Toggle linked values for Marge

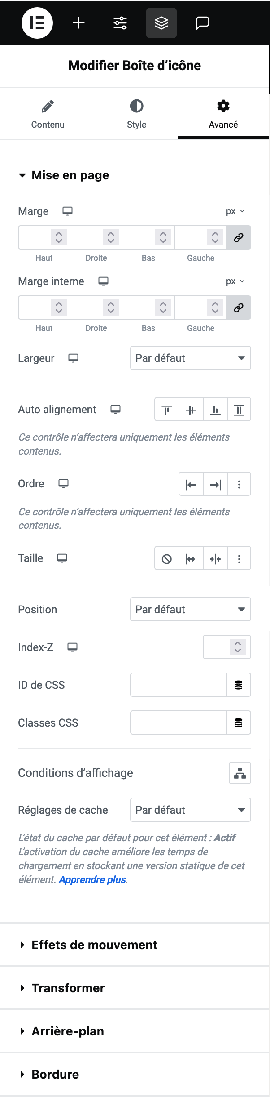click(239, 237)
